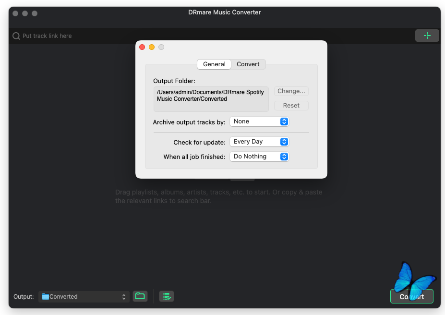Open the Output Converted dropdown at bottom
Viewport: 445px width, 315px height.
pos(84,297)
